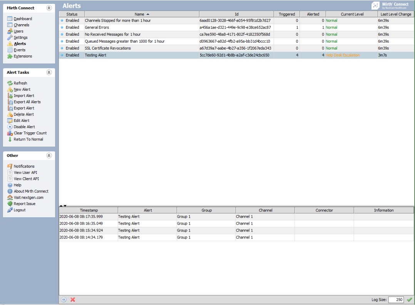The image size is (415, 305).
Task: Click the Export Alert task icon
Action: coord(10,108)
